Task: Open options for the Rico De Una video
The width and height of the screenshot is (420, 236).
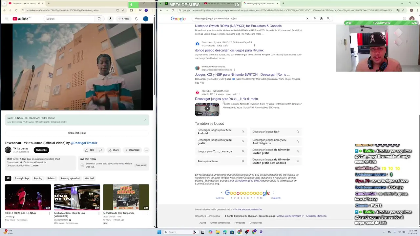Action: (99, 213)
